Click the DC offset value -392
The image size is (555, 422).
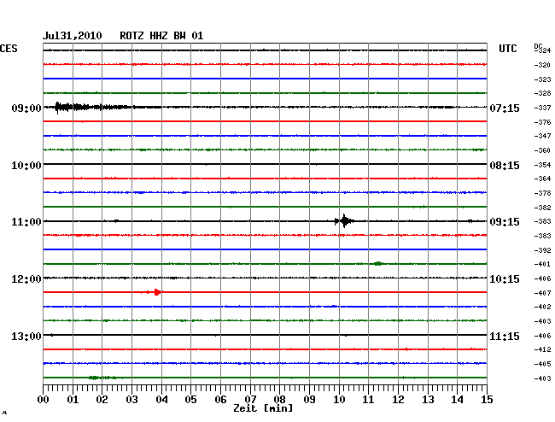(x=542, y=250)
